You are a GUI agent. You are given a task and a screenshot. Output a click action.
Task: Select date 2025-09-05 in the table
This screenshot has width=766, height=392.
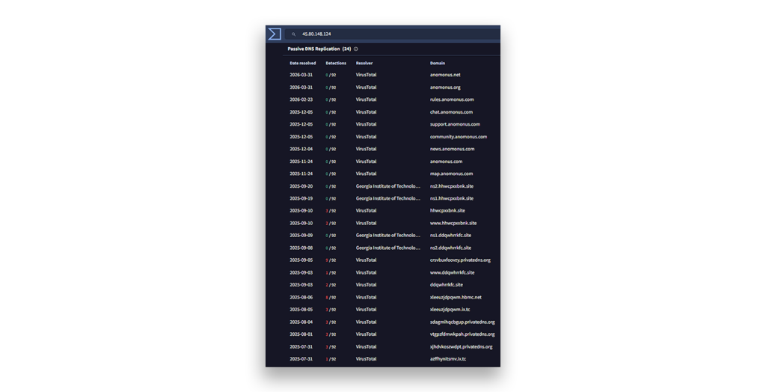click(x=301, y=260)
